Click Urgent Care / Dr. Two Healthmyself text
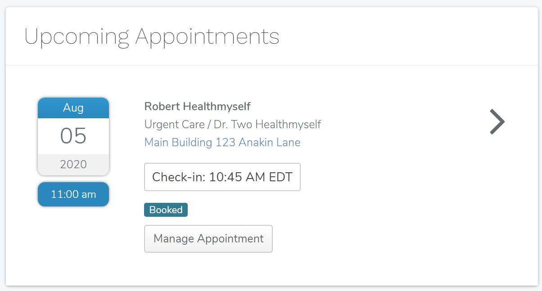Image resolution: width=542 pixels, height=291 pixels. tap(232, 124)
